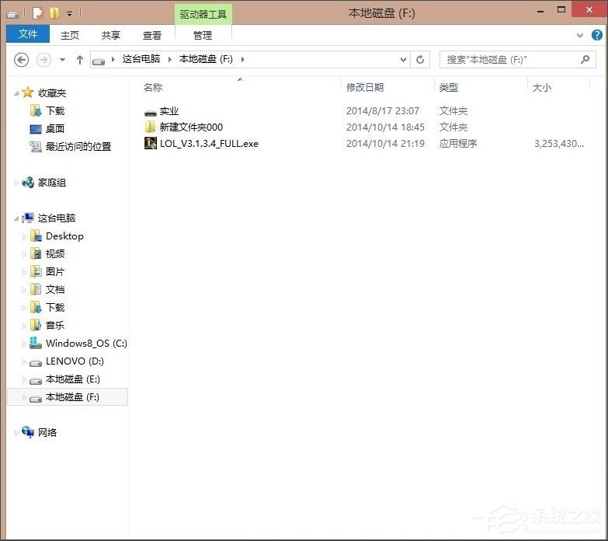Select LENOVO (D:) drive in sidebar

click(75, 361)
